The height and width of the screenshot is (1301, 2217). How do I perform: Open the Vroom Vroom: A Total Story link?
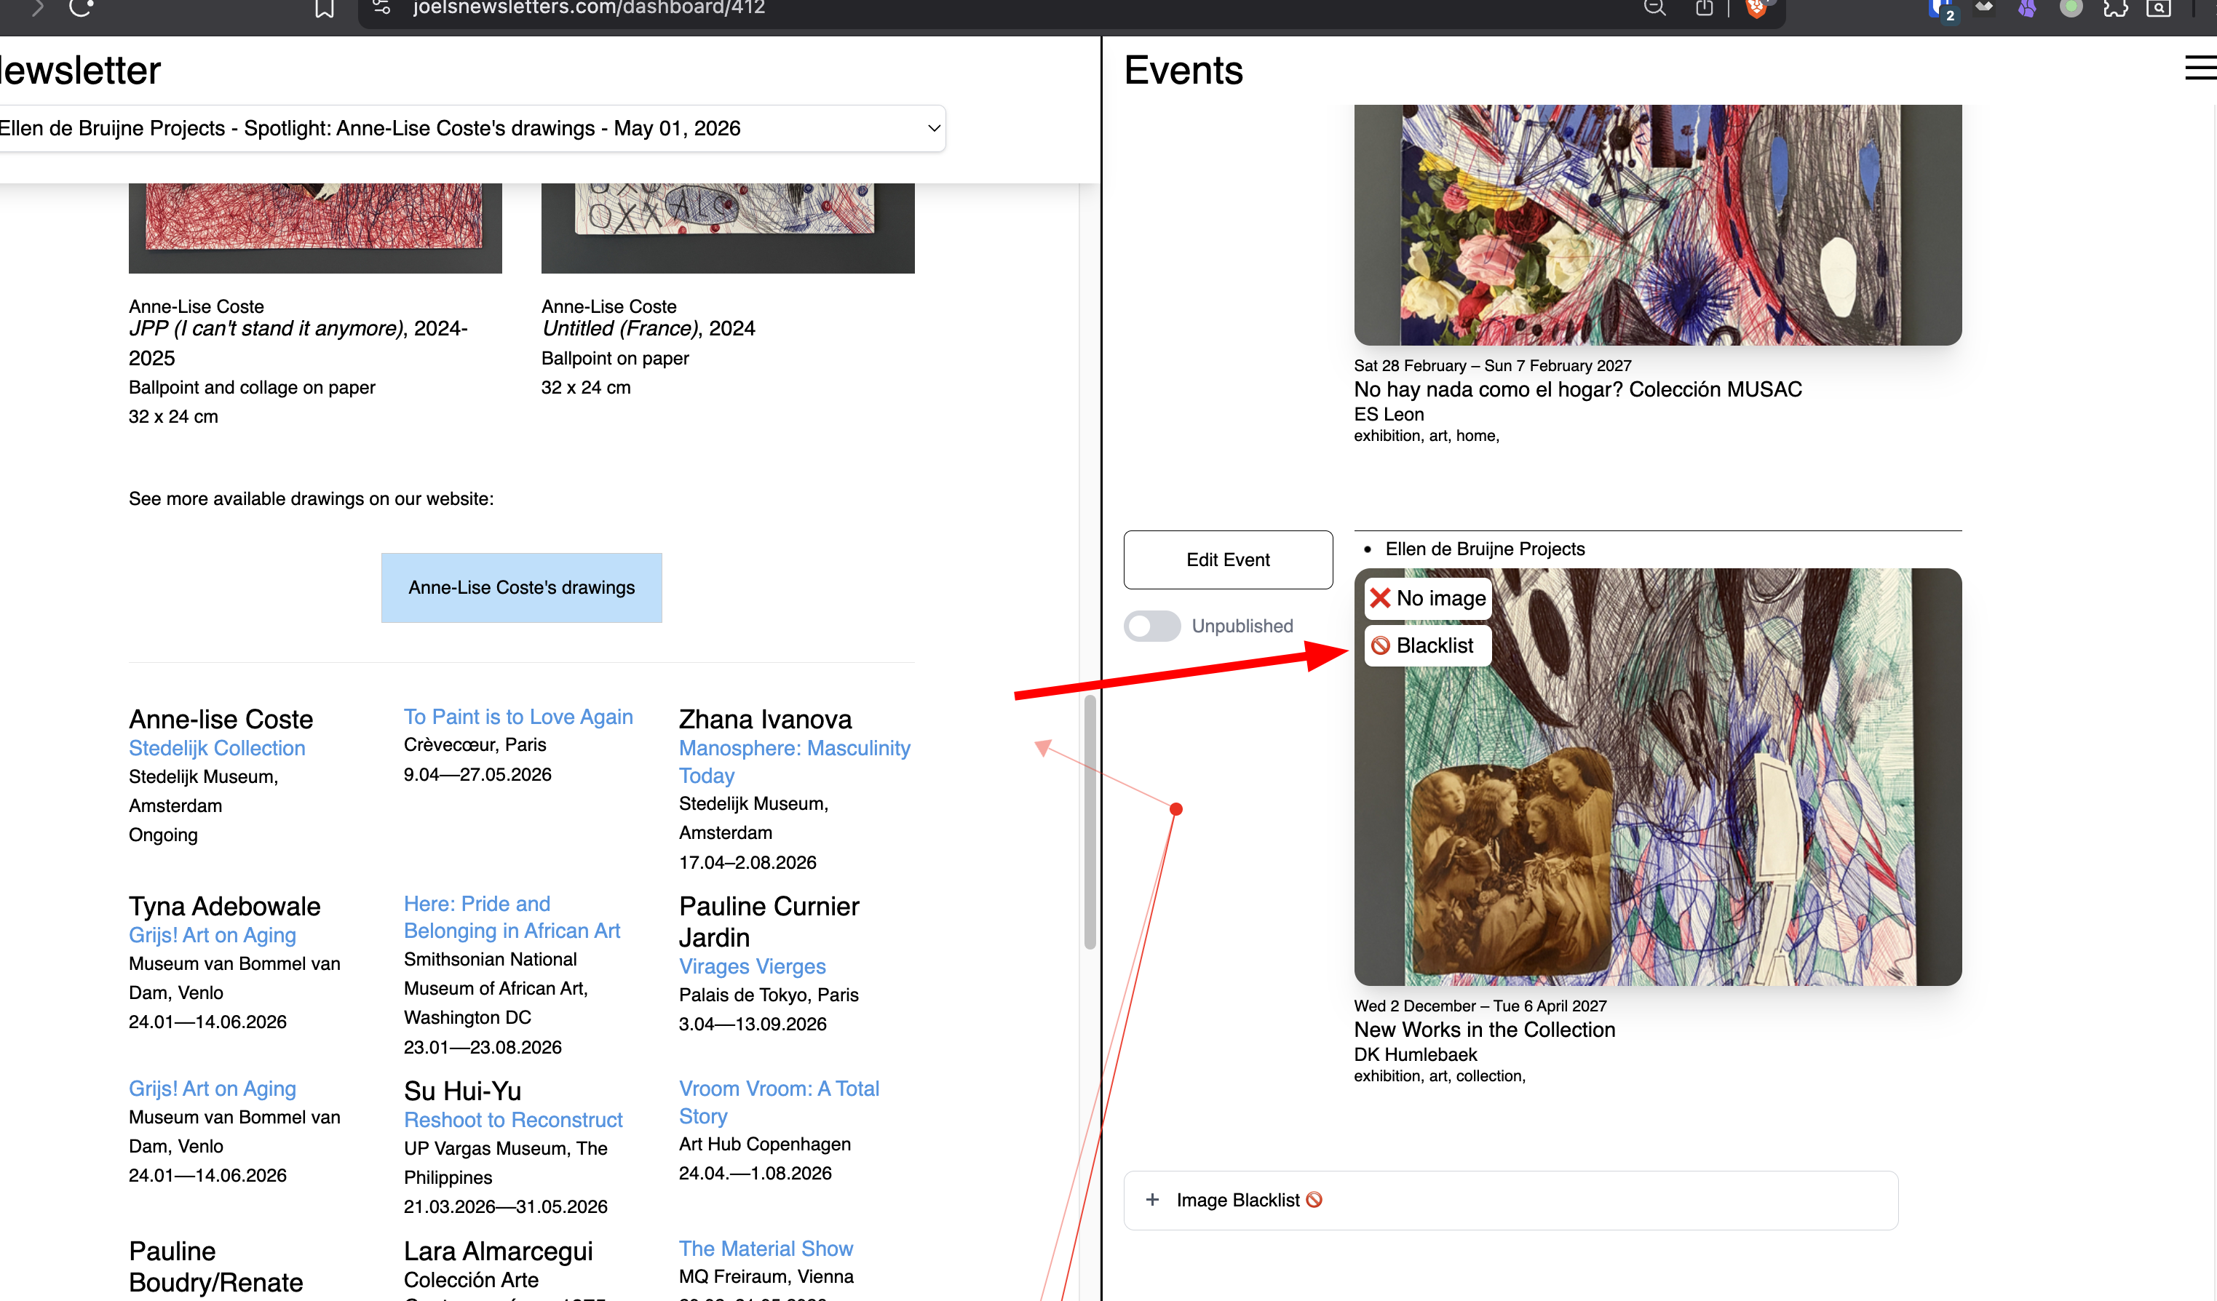click(780, 1102)
